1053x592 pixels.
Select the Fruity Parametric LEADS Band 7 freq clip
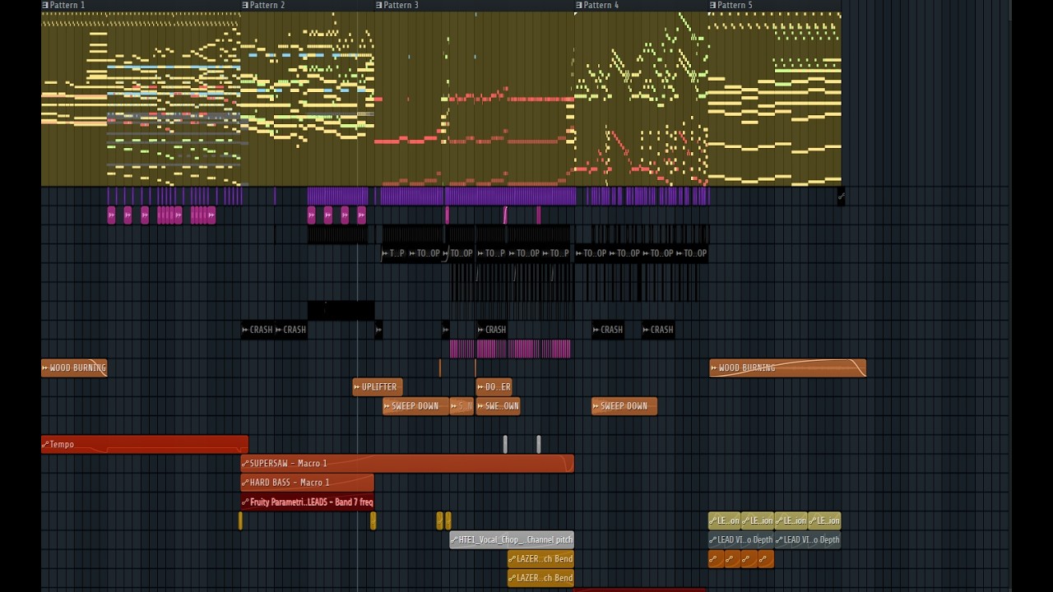tap(307, 502)
